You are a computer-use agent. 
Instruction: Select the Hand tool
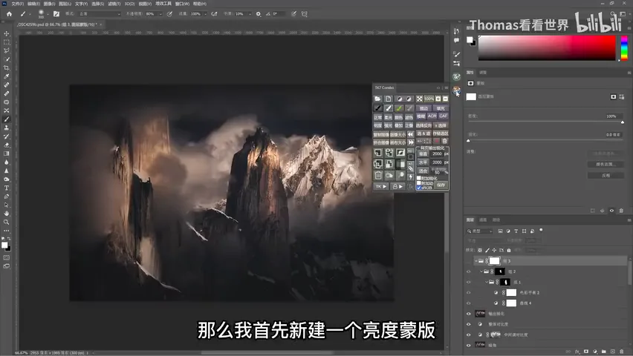(7, 214)
